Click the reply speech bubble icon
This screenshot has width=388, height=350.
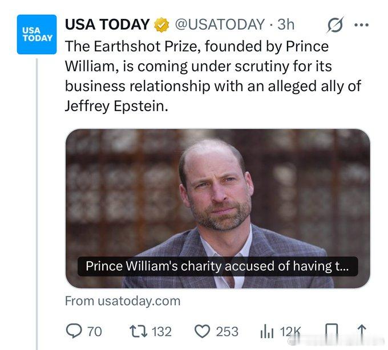click(74, 331)
